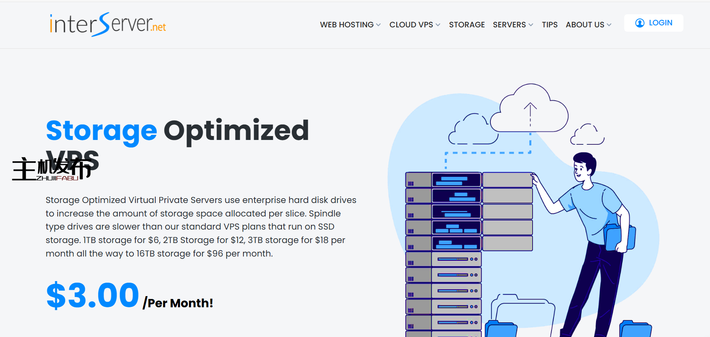Click the blue folder held under the man's arm
Viewport: 710px width, 337px height.
click(x=619, y=237)
